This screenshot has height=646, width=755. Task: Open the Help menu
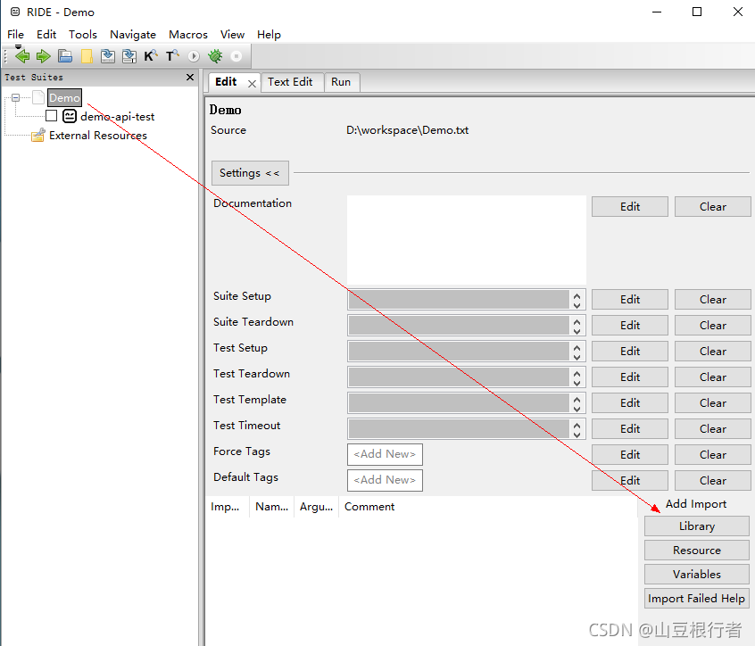[269, 35]
